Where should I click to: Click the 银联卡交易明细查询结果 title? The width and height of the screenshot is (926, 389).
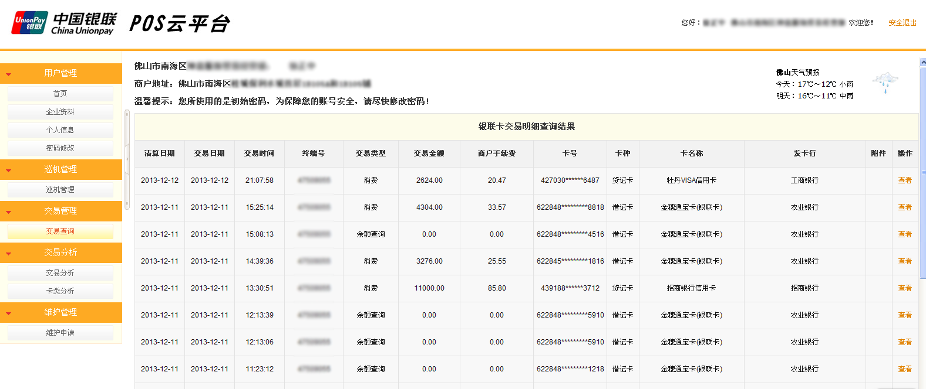click(x=527, y=127)
